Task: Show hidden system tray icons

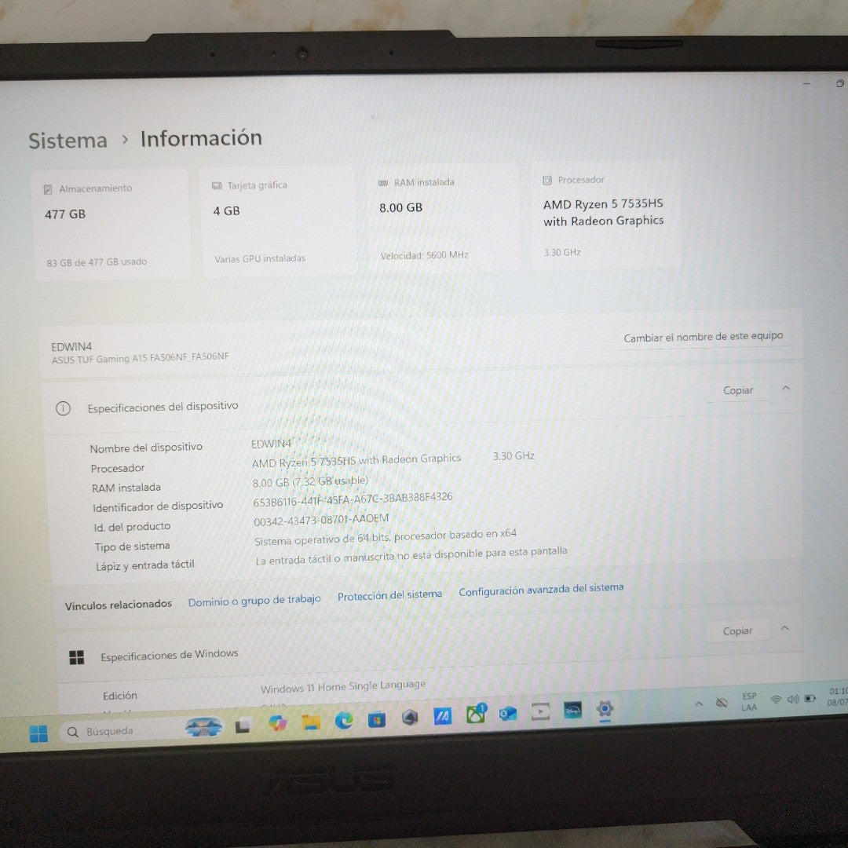Action: pyautogui.click(x=699, y=704)
